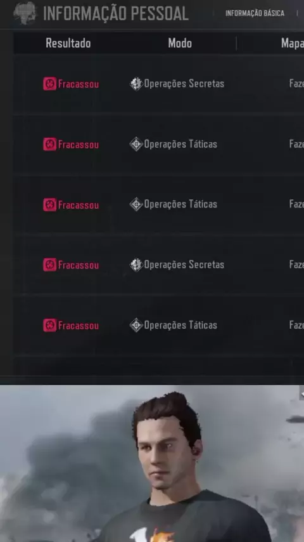The image size is (304, 542).
Task: Click the crosshair icon of the first Operações Táticas row
Action: pyautogui.click(x=136, y=144)
